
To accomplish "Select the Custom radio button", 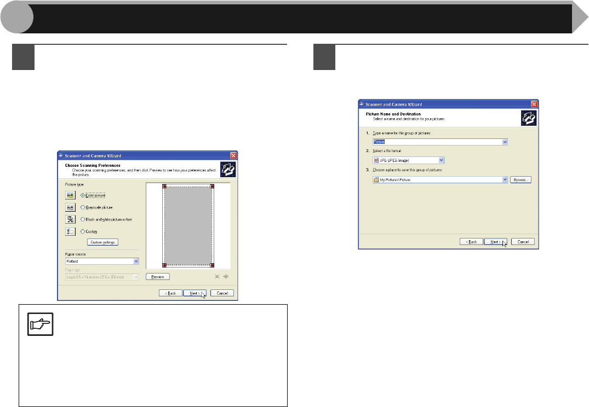I will 83,231.
